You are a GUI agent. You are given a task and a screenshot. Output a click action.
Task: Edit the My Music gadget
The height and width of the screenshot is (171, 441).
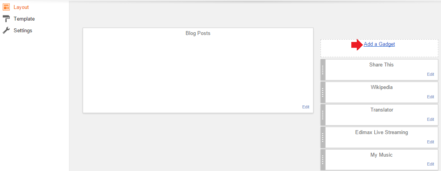point(430,164)
